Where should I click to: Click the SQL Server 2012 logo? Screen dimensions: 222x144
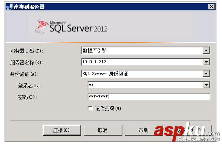(71, 27)
